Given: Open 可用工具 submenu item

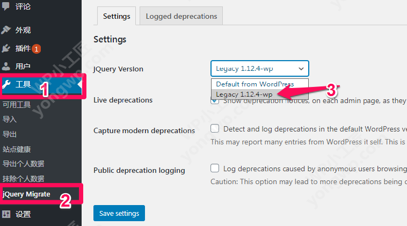Looking at the screenshot, I should click(17, 105).
